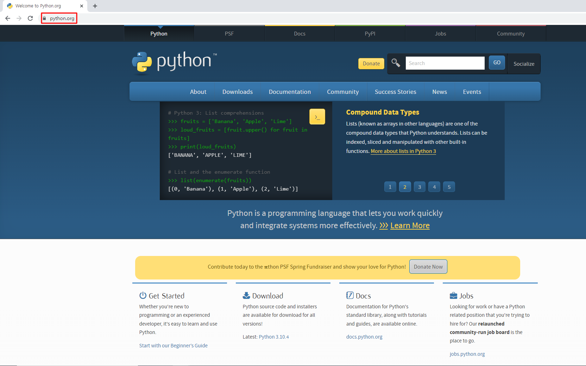The width and height of the screenshot is (586, 366).
Task: Close the Welcome to Python.org tab
Action: pos(82,6)
